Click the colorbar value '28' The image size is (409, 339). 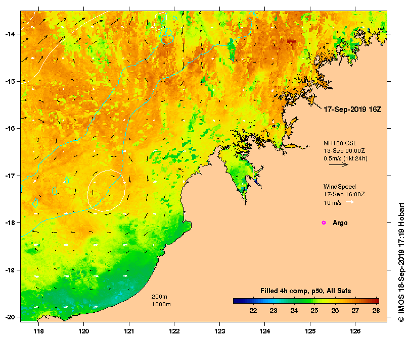(376, 310)
